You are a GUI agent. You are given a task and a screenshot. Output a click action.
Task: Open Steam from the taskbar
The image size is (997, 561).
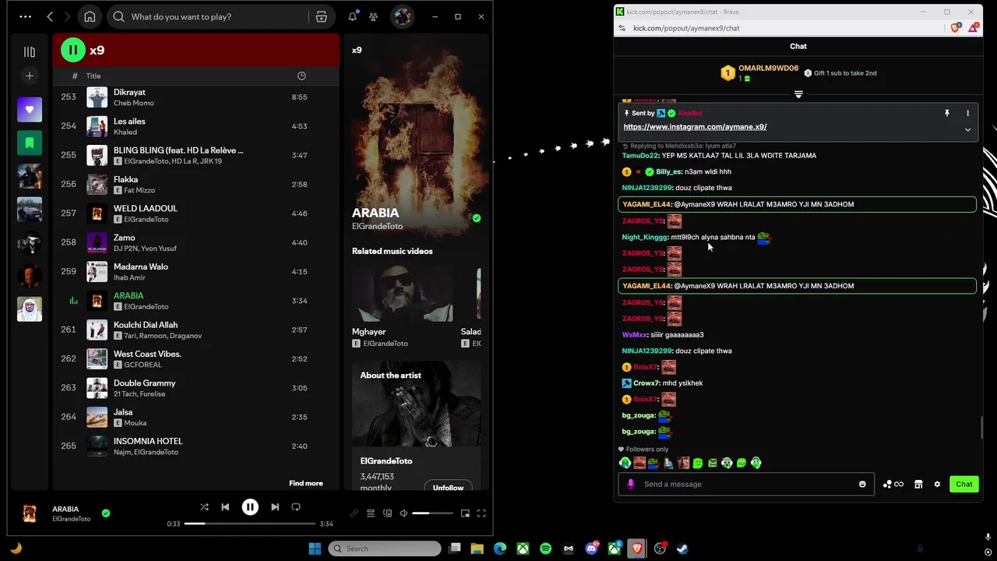(x=682, y=549)
